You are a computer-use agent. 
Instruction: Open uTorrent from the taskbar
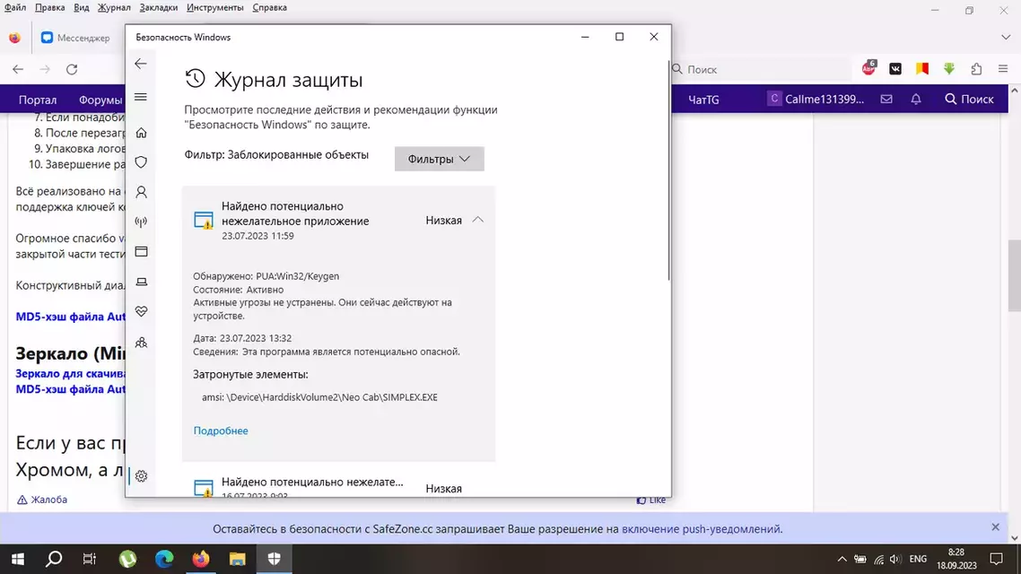[x=127, y=559]
